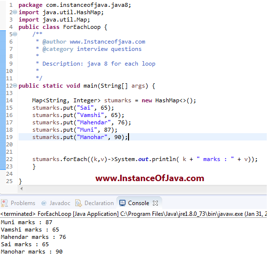Open the Problems tab
Screen dimensions: 280x256
click(x=18, y=203)
